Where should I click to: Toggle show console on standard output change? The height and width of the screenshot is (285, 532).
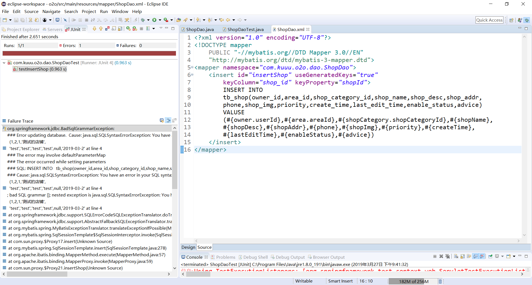click(475, 256)
